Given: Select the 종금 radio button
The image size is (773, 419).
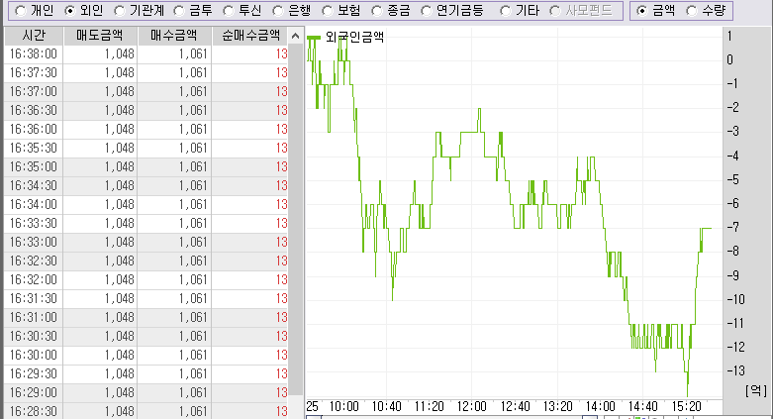Looking at the screenshot, I should (x=377, y=10).
